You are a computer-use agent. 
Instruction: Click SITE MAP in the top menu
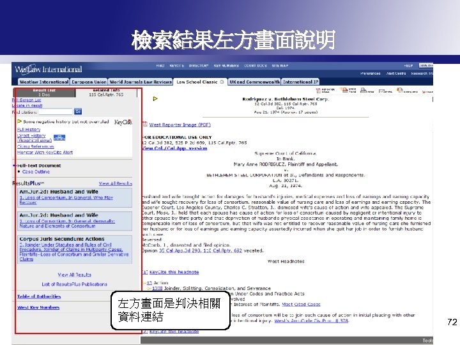[x=280, y=66]
